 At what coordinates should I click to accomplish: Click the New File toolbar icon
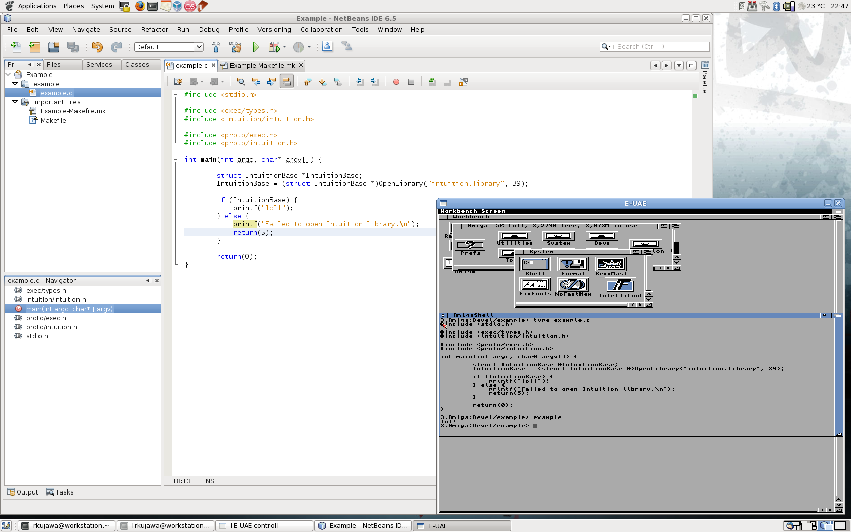coord(16,47)
